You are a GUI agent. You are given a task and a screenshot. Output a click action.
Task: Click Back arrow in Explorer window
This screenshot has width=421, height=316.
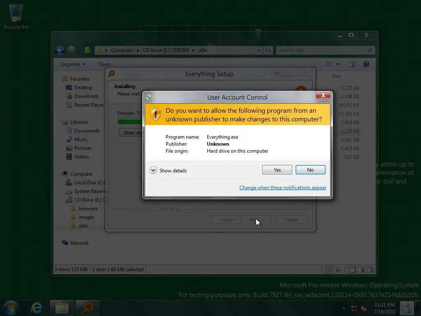(x=60, y=50)
